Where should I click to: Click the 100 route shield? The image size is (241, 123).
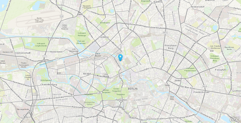point(57,59)
